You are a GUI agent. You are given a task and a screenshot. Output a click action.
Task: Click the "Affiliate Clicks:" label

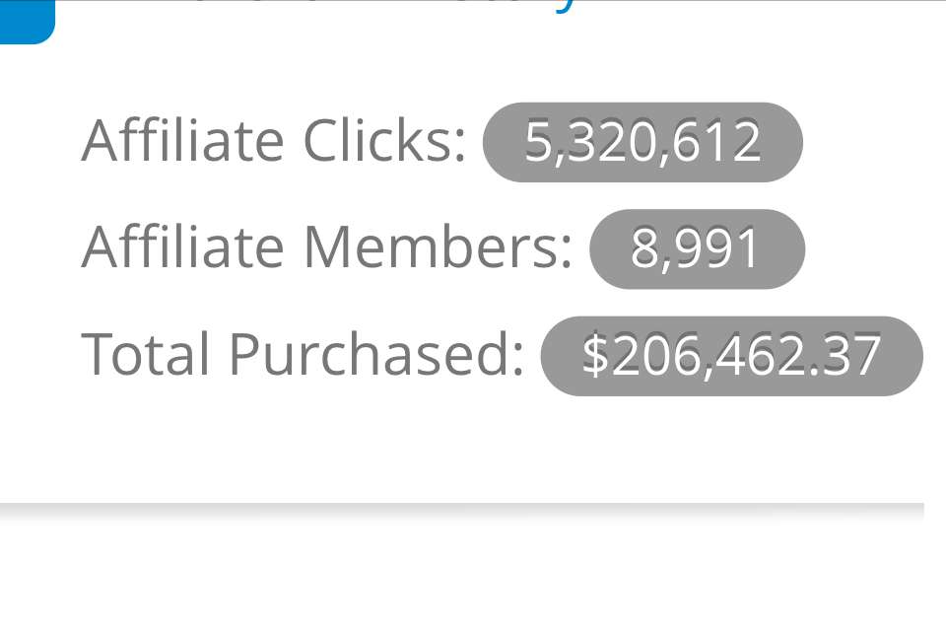click(x=274, y=141)
